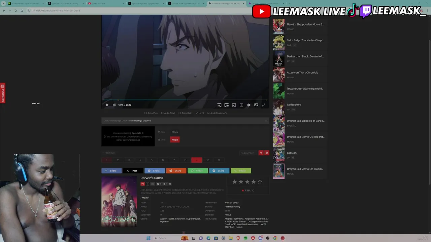Enable the Auto Play checkbox

151,113
